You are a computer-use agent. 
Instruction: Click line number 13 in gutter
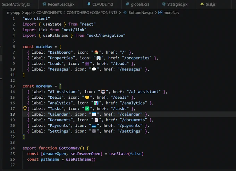(x=12, y=86)
